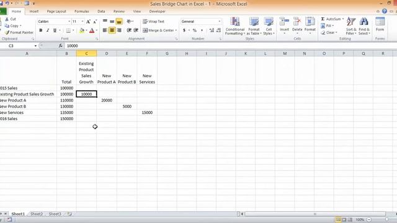Image resolution: width=397 pixels, height=223 pixels.
Task: Click AutoSum
Action: 331,19
